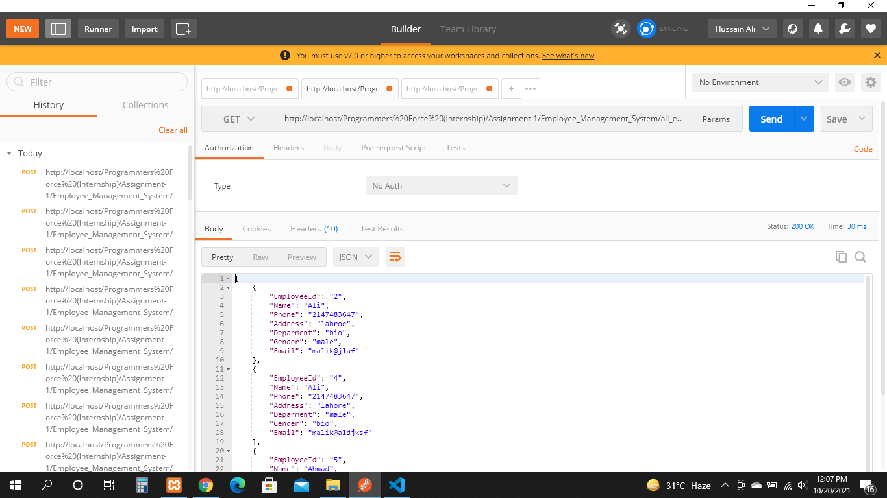Click inside the Filter history field
The image size is (887, 498).
[x=97, y=82]
